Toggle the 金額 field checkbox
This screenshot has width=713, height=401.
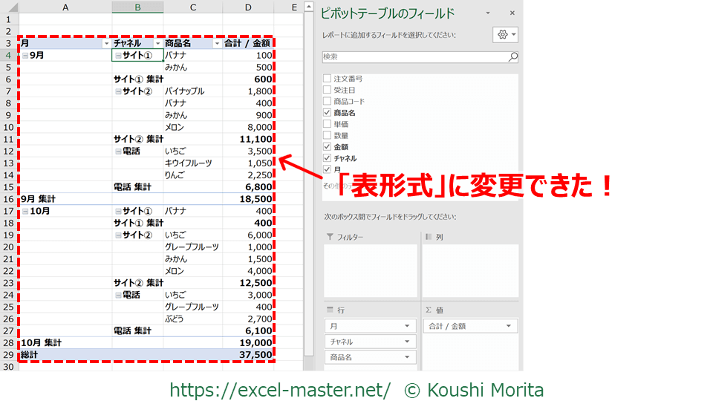327,147
